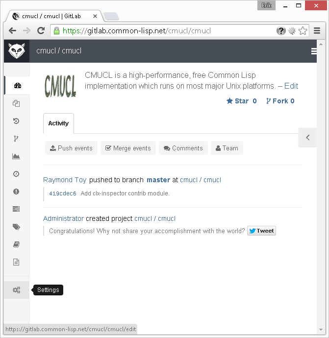Open the Labels tag icon in the sidebar

[x=16, y=227]
